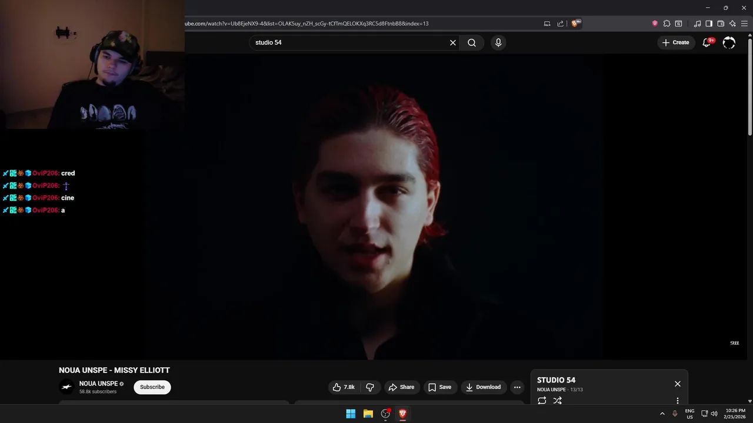Start voice search with microphone icon
This screenshot has width=753, height=423.
pos(498,42)
